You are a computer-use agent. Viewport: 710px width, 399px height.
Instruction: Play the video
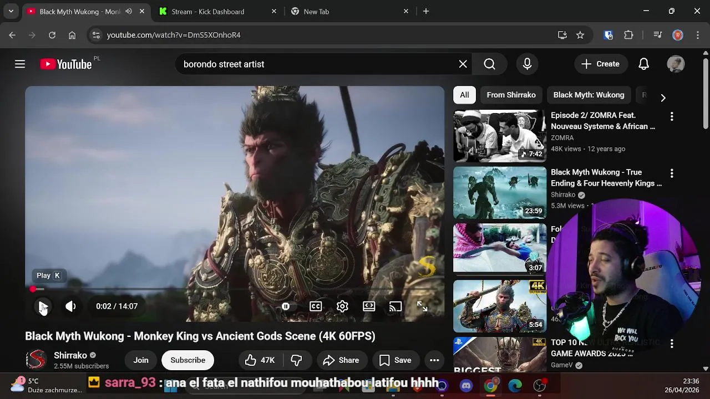pyautogui.click(x=43, y=306)
